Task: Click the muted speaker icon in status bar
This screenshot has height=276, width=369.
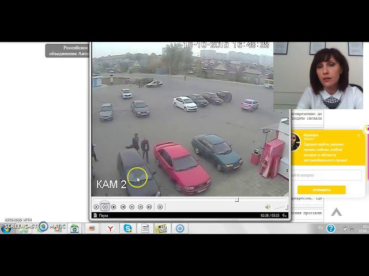Action: [x=284, y=215]
